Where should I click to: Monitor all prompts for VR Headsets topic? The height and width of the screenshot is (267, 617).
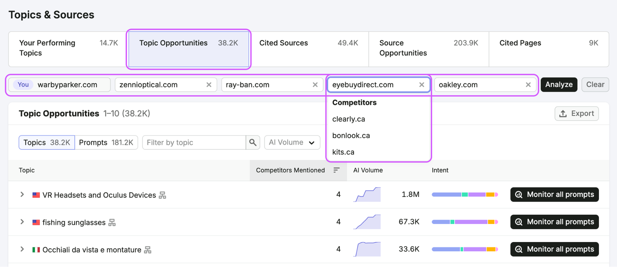(555, 194)
